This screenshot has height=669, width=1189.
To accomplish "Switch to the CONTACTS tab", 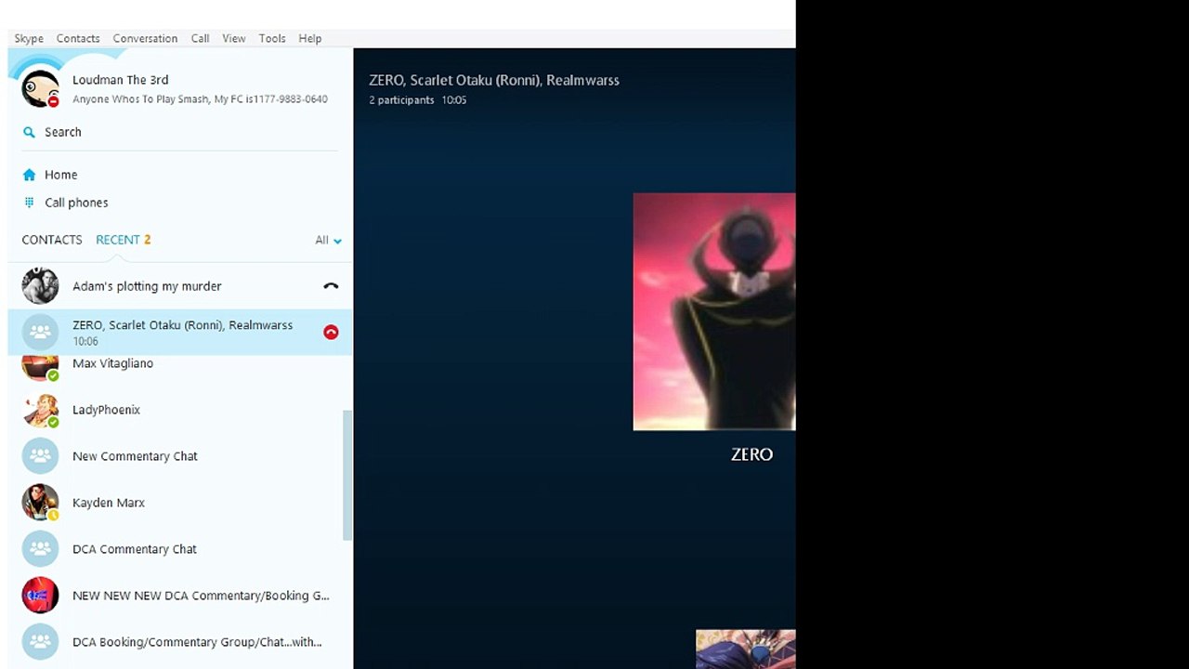I will coord(52,240).
